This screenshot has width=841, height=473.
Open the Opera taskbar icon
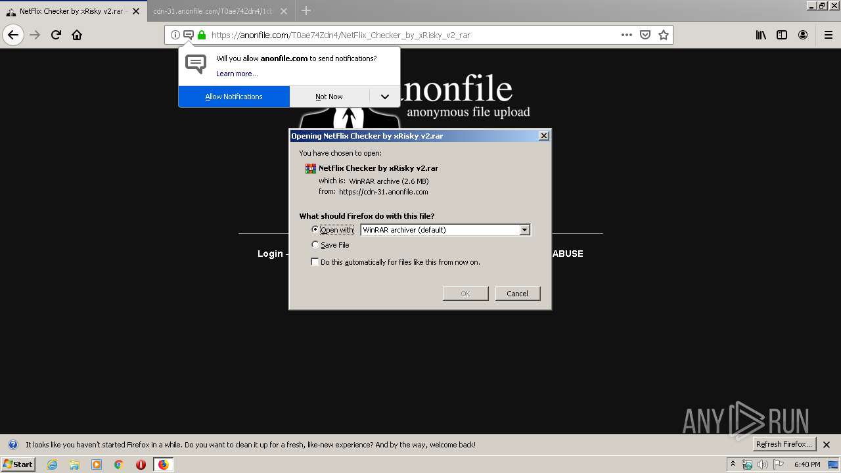141,464
